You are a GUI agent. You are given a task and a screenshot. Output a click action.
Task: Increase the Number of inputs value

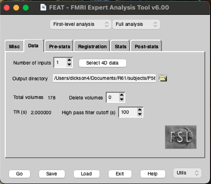[x=69, y=60]
